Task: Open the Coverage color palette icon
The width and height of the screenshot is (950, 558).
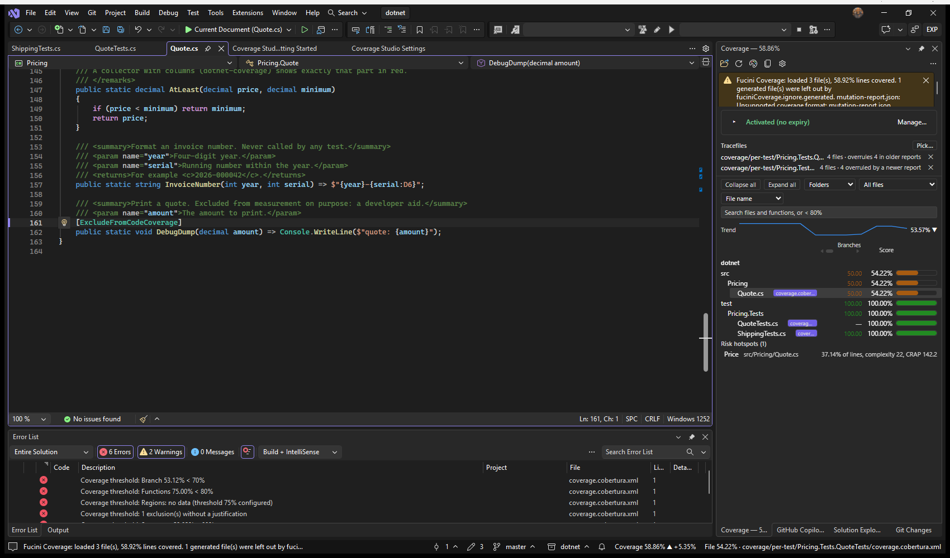Action: (x=753, y=64)
